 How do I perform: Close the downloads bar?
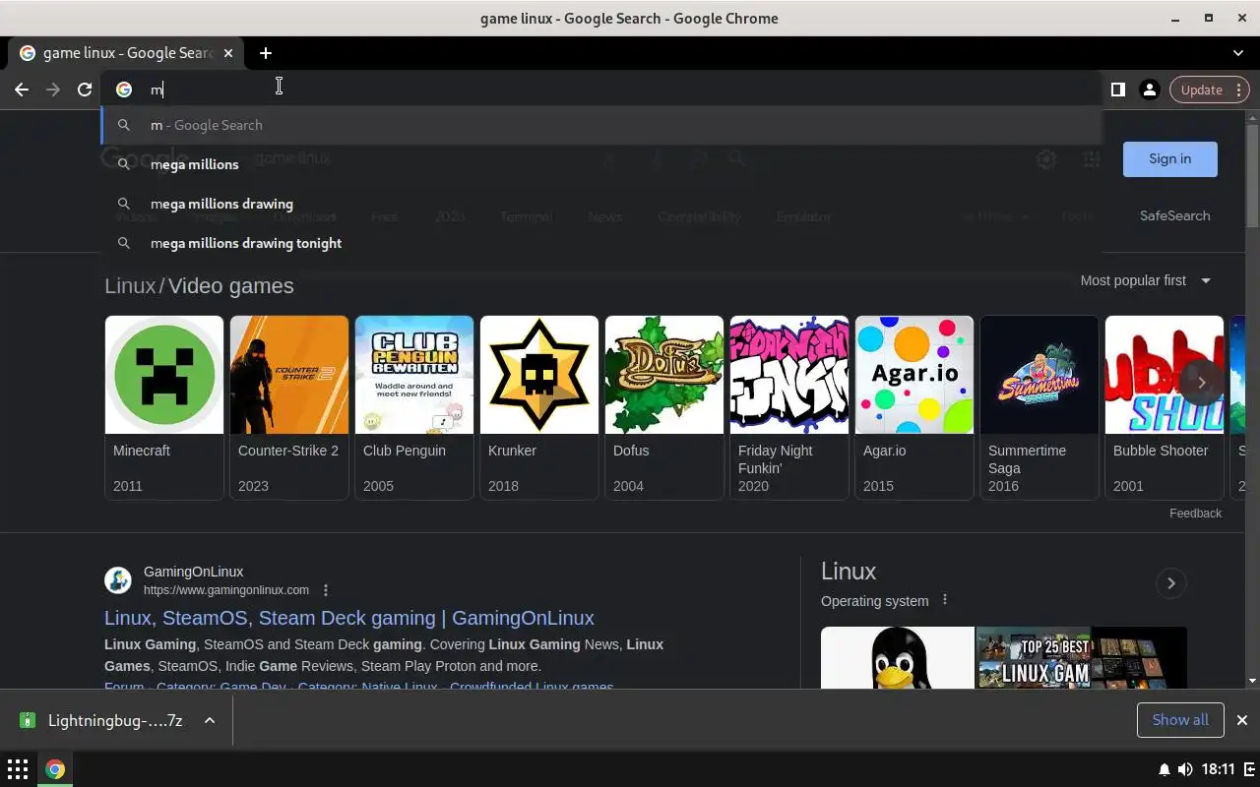pyautogui.click(x=1241, y=720)
